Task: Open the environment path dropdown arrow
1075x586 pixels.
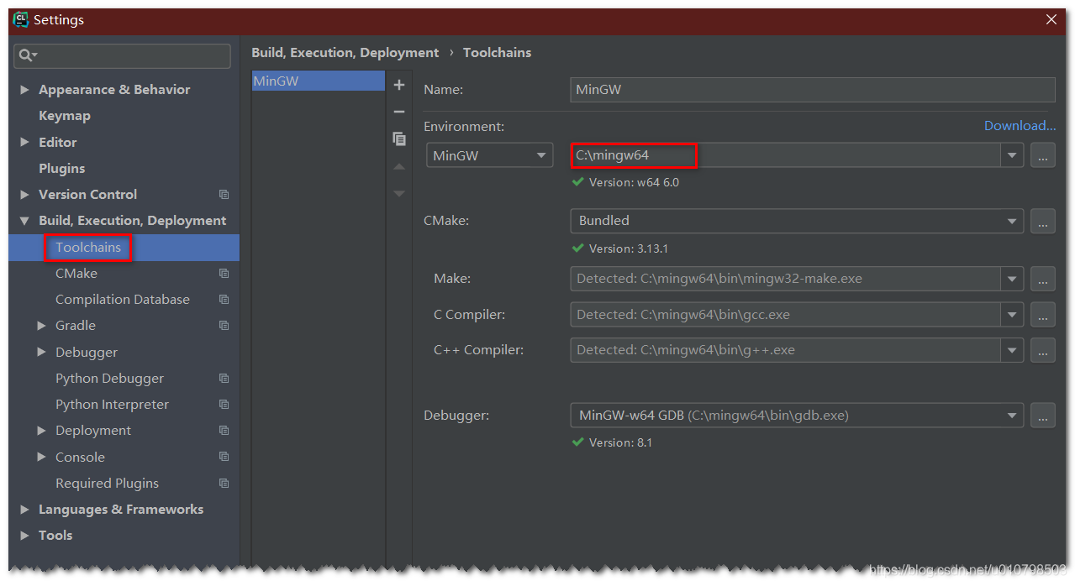Action: pos(1012,155)
